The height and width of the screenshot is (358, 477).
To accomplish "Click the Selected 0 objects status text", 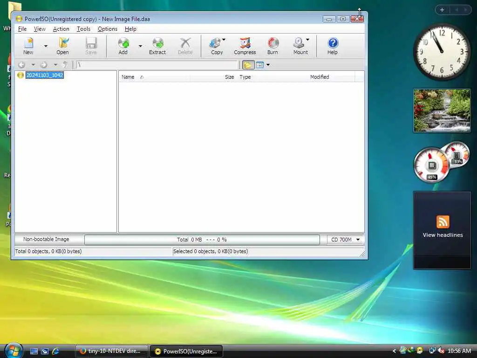I will (211, 251).
